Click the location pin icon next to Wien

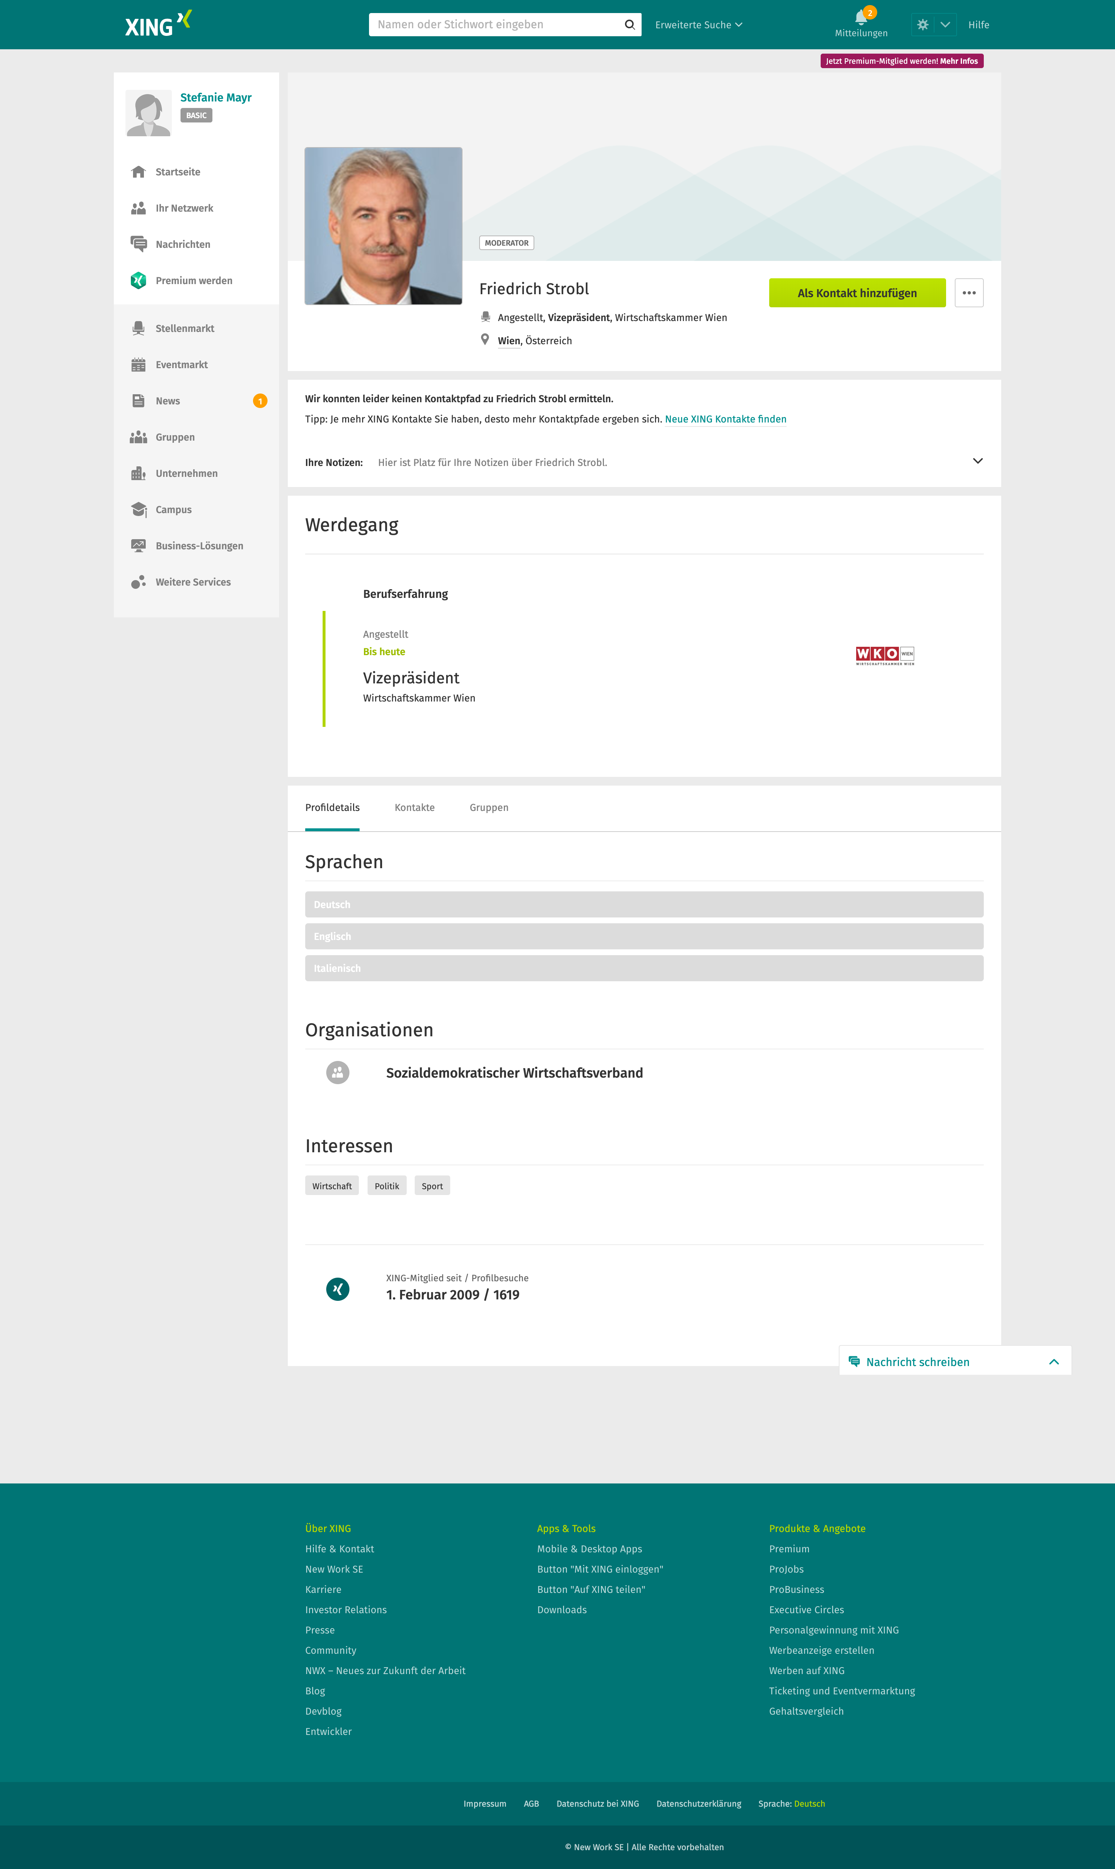(x=485, y=340)
